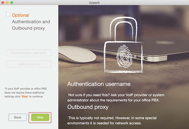This screenshot has width=189, height=129.
Task: Minimize the window with the yellow button
Action: (7, 3)
